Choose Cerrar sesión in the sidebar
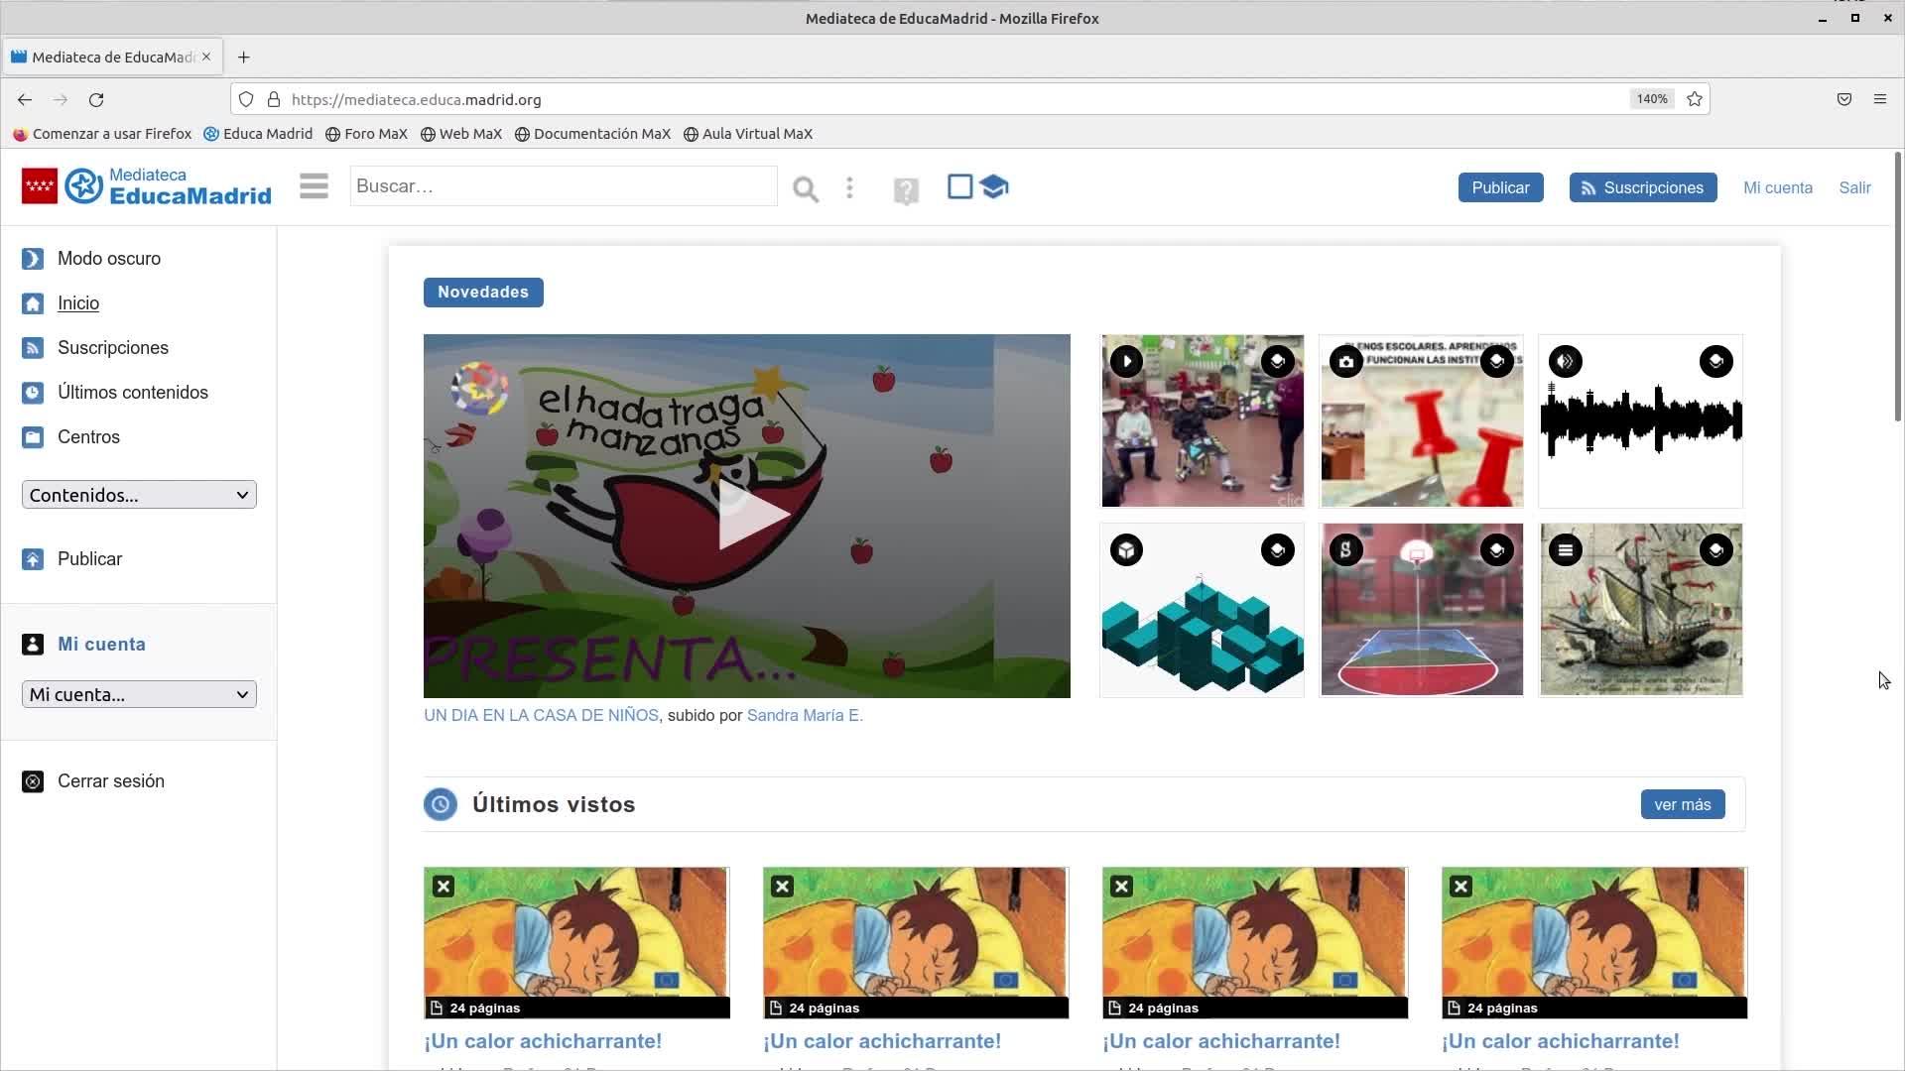Viewport: 1905px width, 1071px height. point(111,781)
